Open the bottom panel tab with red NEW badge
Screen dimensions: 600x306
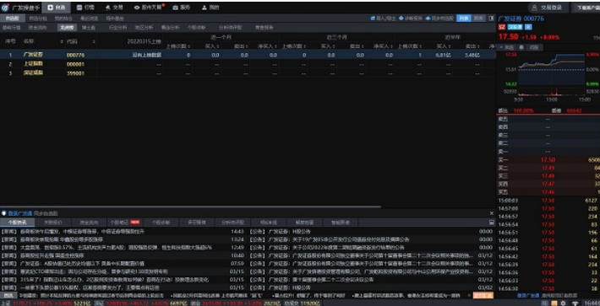point(125,222)
